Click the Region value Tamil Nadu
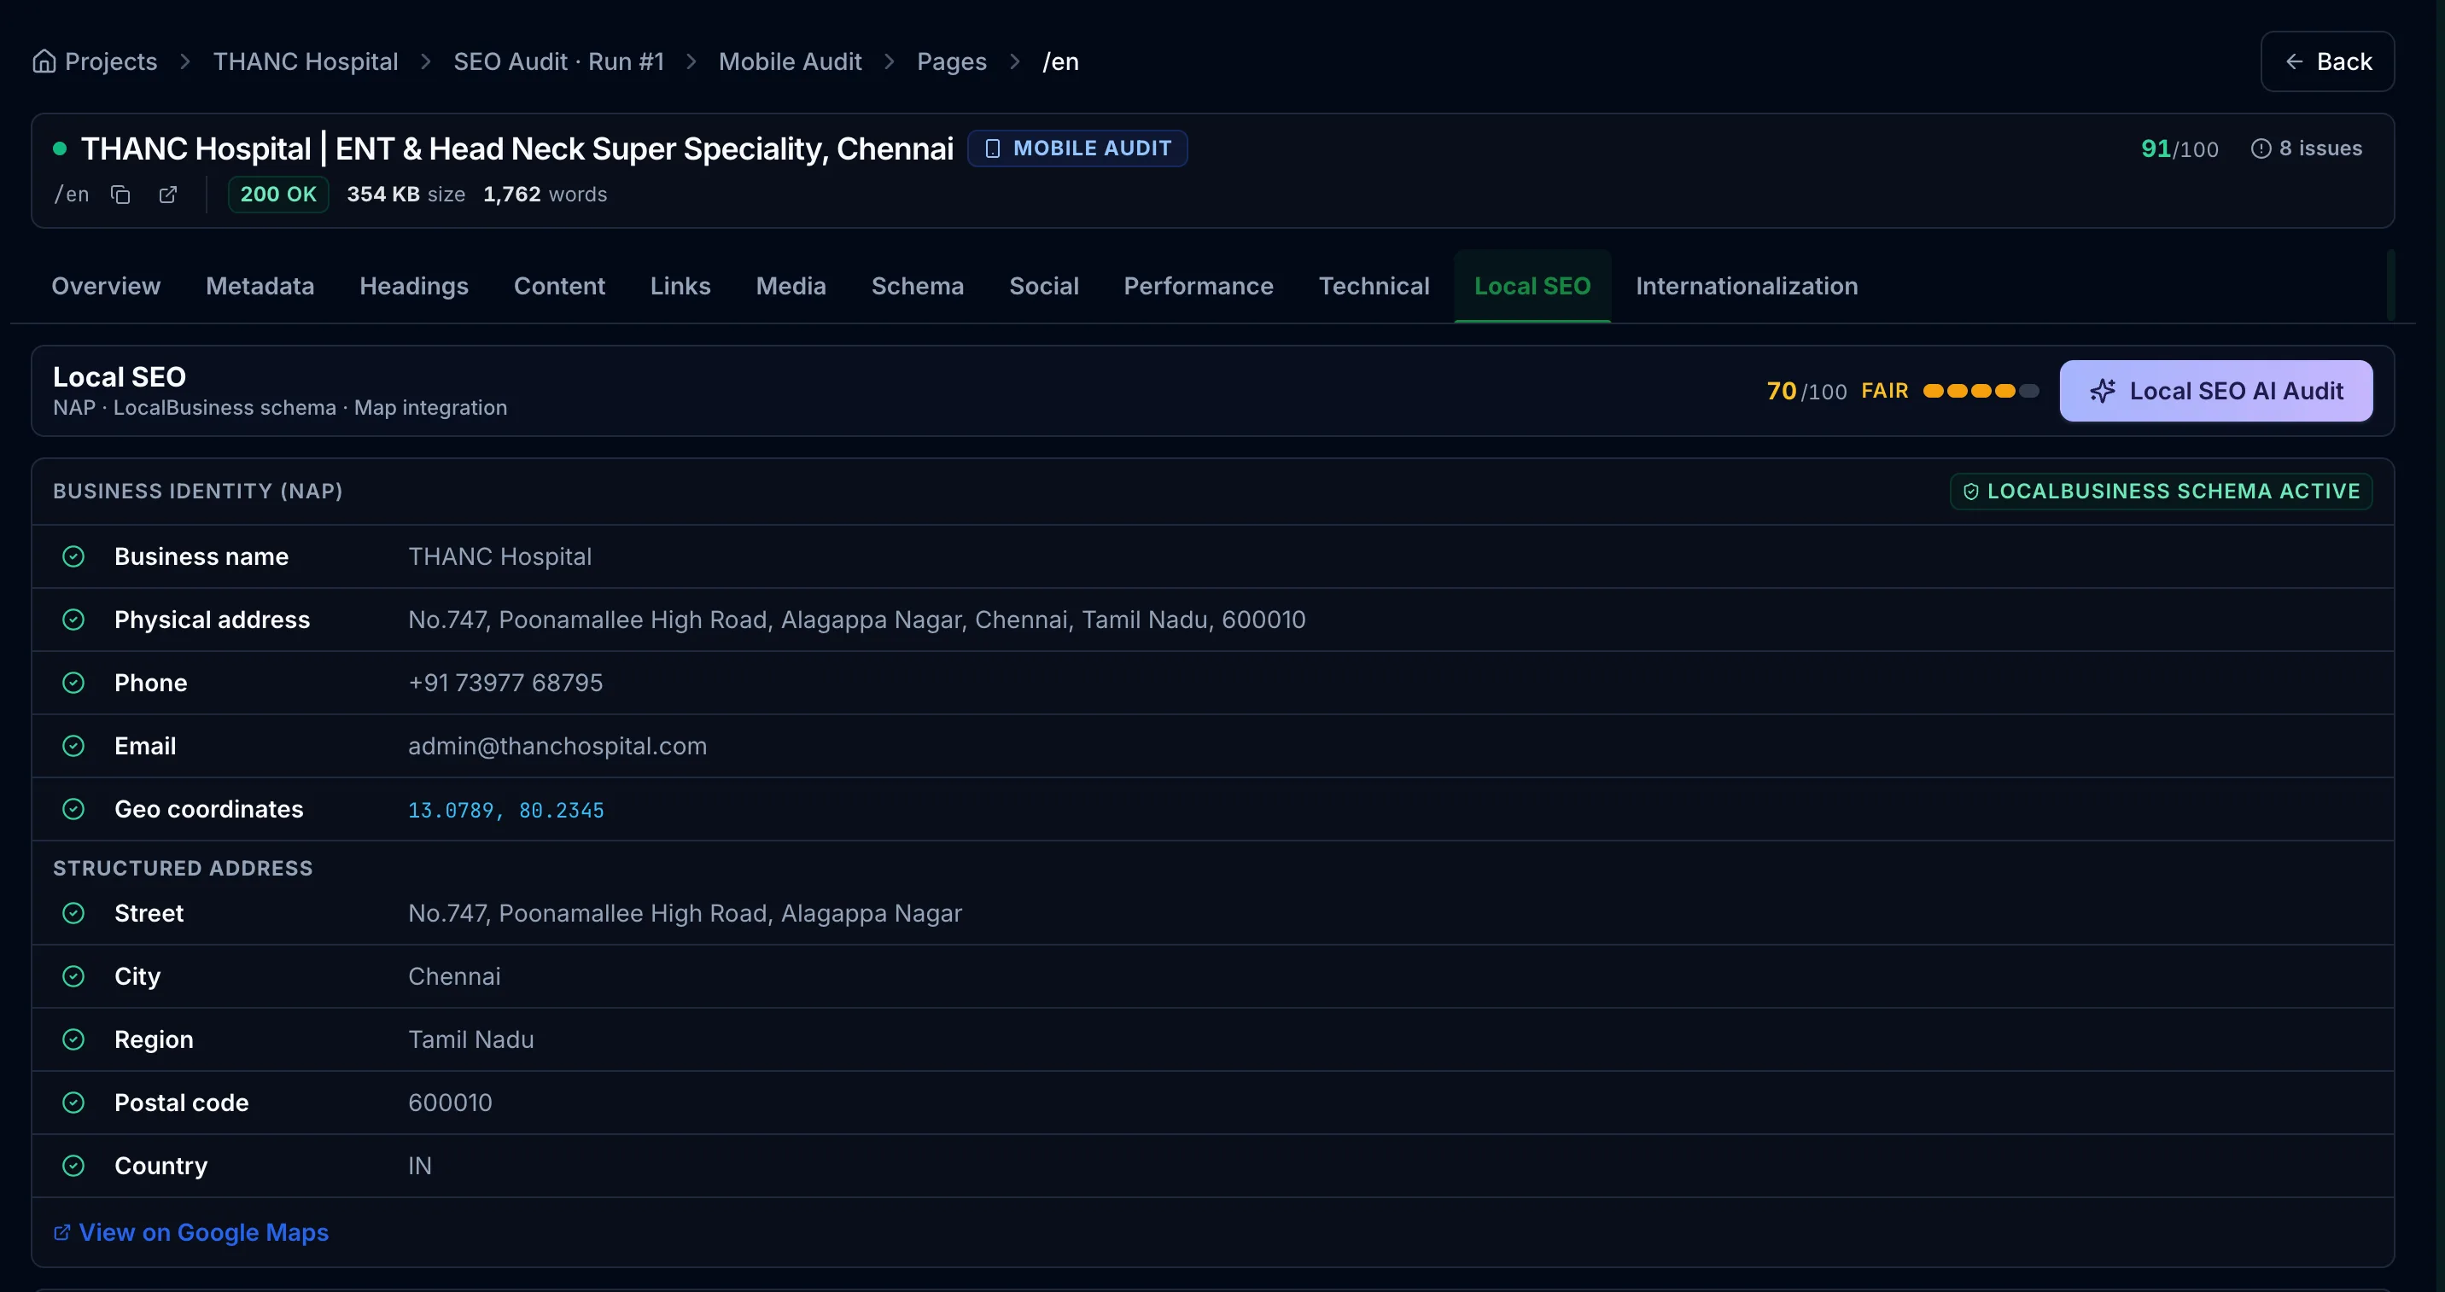The image size is (2445, 1292). tap(470, 1039)
